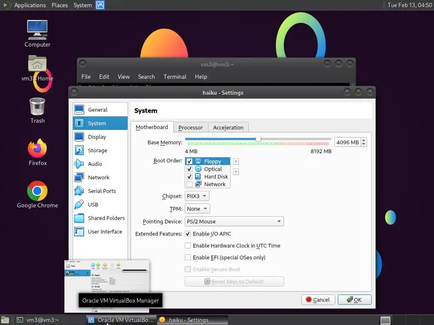Switch to vm3@vm3:~ taskbar button

[50, 320]
